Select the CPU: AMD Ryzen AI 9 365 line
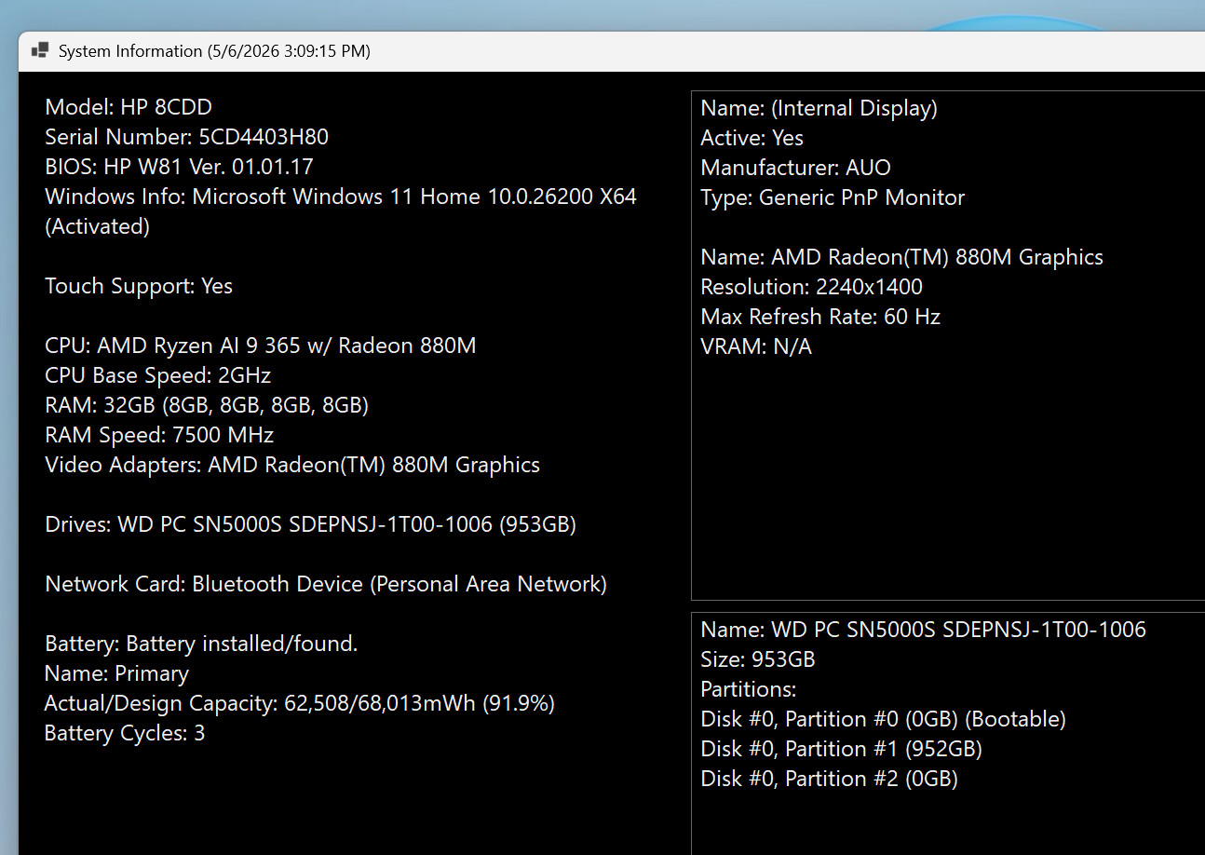This screenshot has height=855, width=1205. coord(261,346)
